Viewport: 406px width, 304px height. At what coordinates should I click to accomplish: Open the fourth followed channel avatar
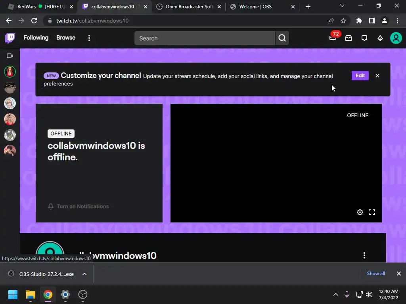click(10, 119)
